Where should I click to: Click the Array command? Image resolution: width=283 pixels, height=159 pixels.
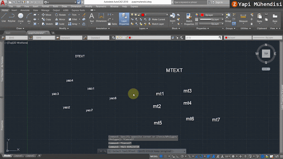click(x=73, y=24)
